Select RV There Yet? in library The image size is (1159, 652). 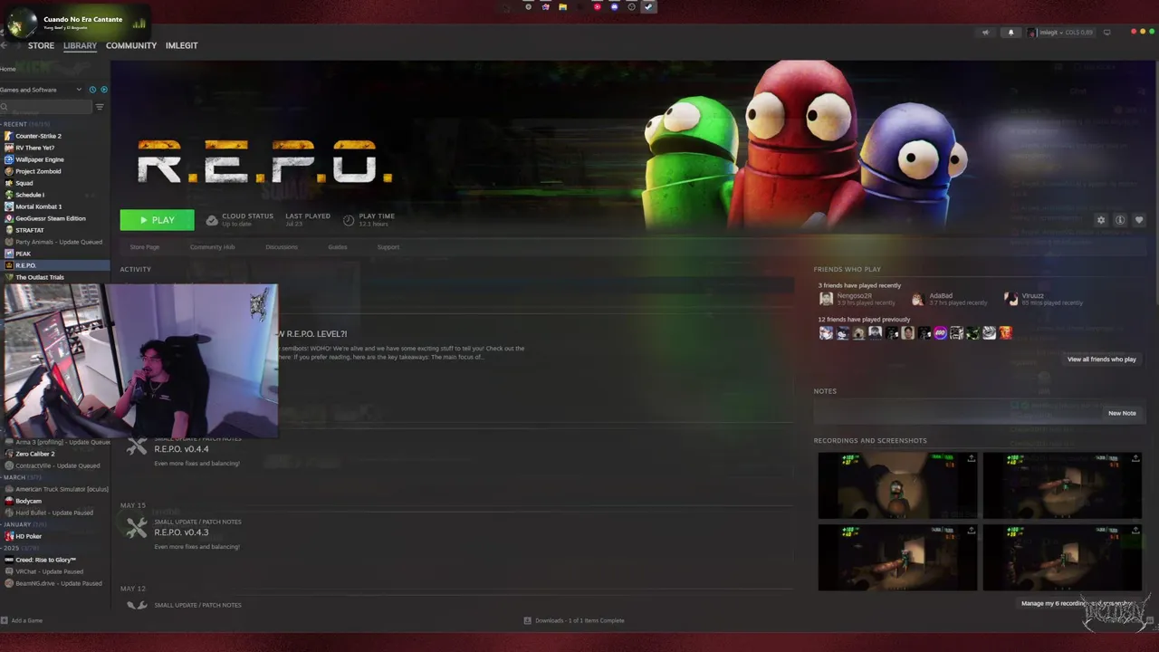point(34,148)
